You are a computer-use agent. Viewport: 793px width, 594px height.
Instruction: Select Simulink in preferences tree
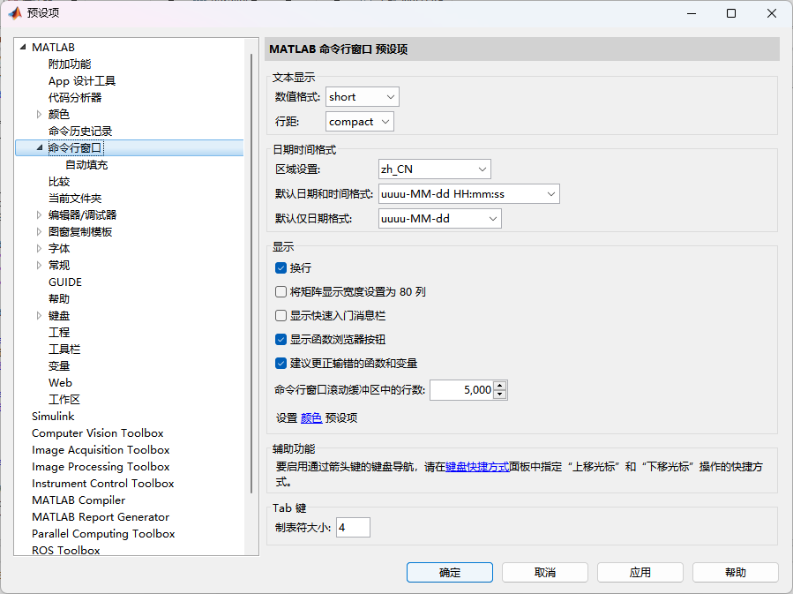click(x=53, y=417)
